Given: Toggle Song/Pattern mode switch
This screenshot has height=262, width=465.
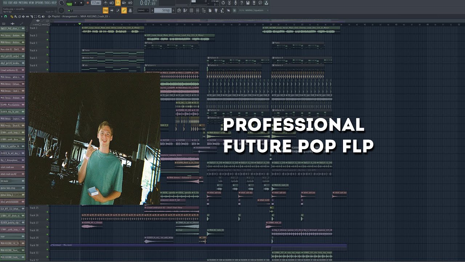Looking at the screenshot, I should tap(69, 3).
